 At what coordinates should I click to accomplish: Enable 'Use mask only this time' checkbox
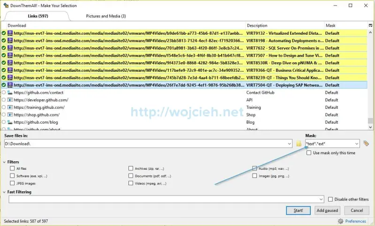pos(309,153)
